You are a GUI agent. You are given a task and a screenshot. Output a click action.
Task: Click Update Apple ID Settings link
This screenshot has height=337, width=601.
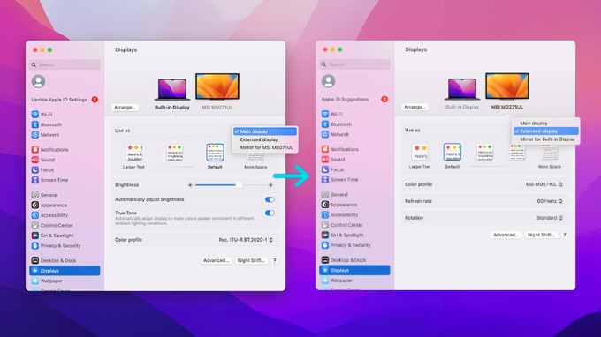tap(59, 100)
